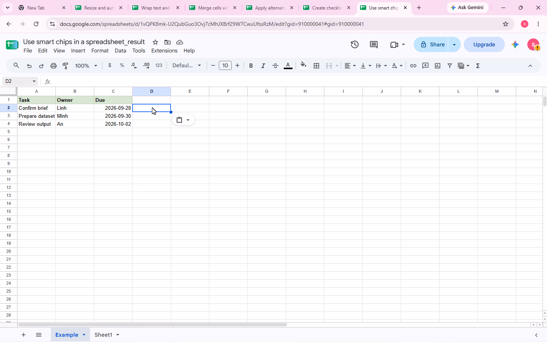The image size is (547, 342).
Task: Toggle strikethrough formatting
Action: click(x=275, y=66)
